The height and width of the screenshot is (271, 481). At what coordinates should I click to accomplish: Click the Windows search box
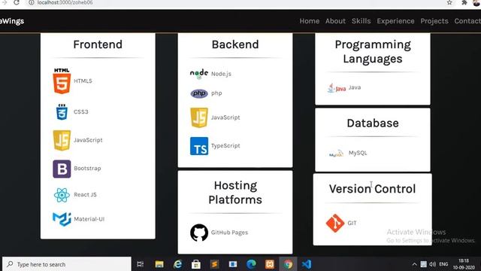click(x=67, y=264)
